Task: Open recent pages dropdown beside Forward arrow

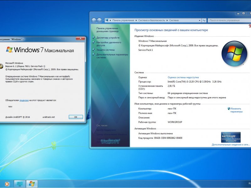Action: [103, 20]
